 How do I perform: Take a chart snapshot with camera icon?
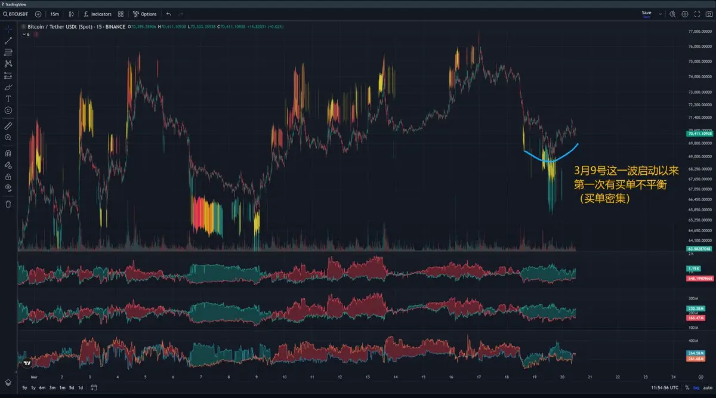709,14
